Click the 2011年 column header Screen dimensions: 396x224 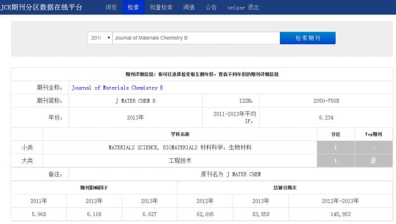(39, 201)
